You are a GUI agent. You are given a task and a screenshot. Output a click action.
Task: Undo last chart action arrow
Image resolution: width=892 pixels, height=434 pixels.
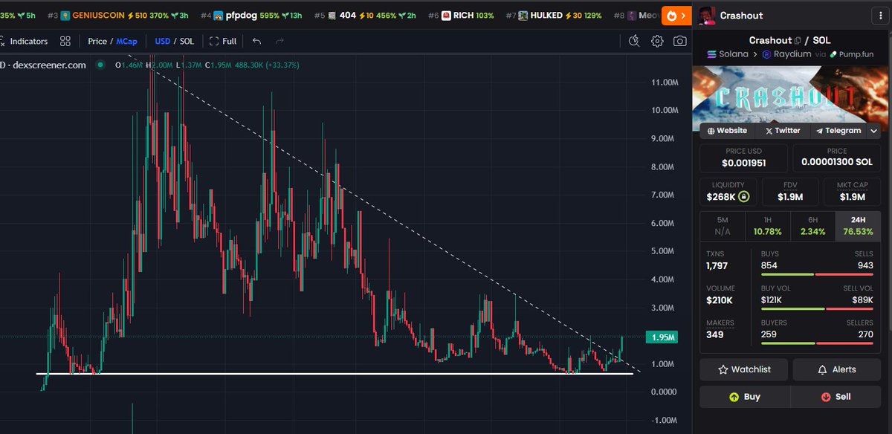coord(256,42)
